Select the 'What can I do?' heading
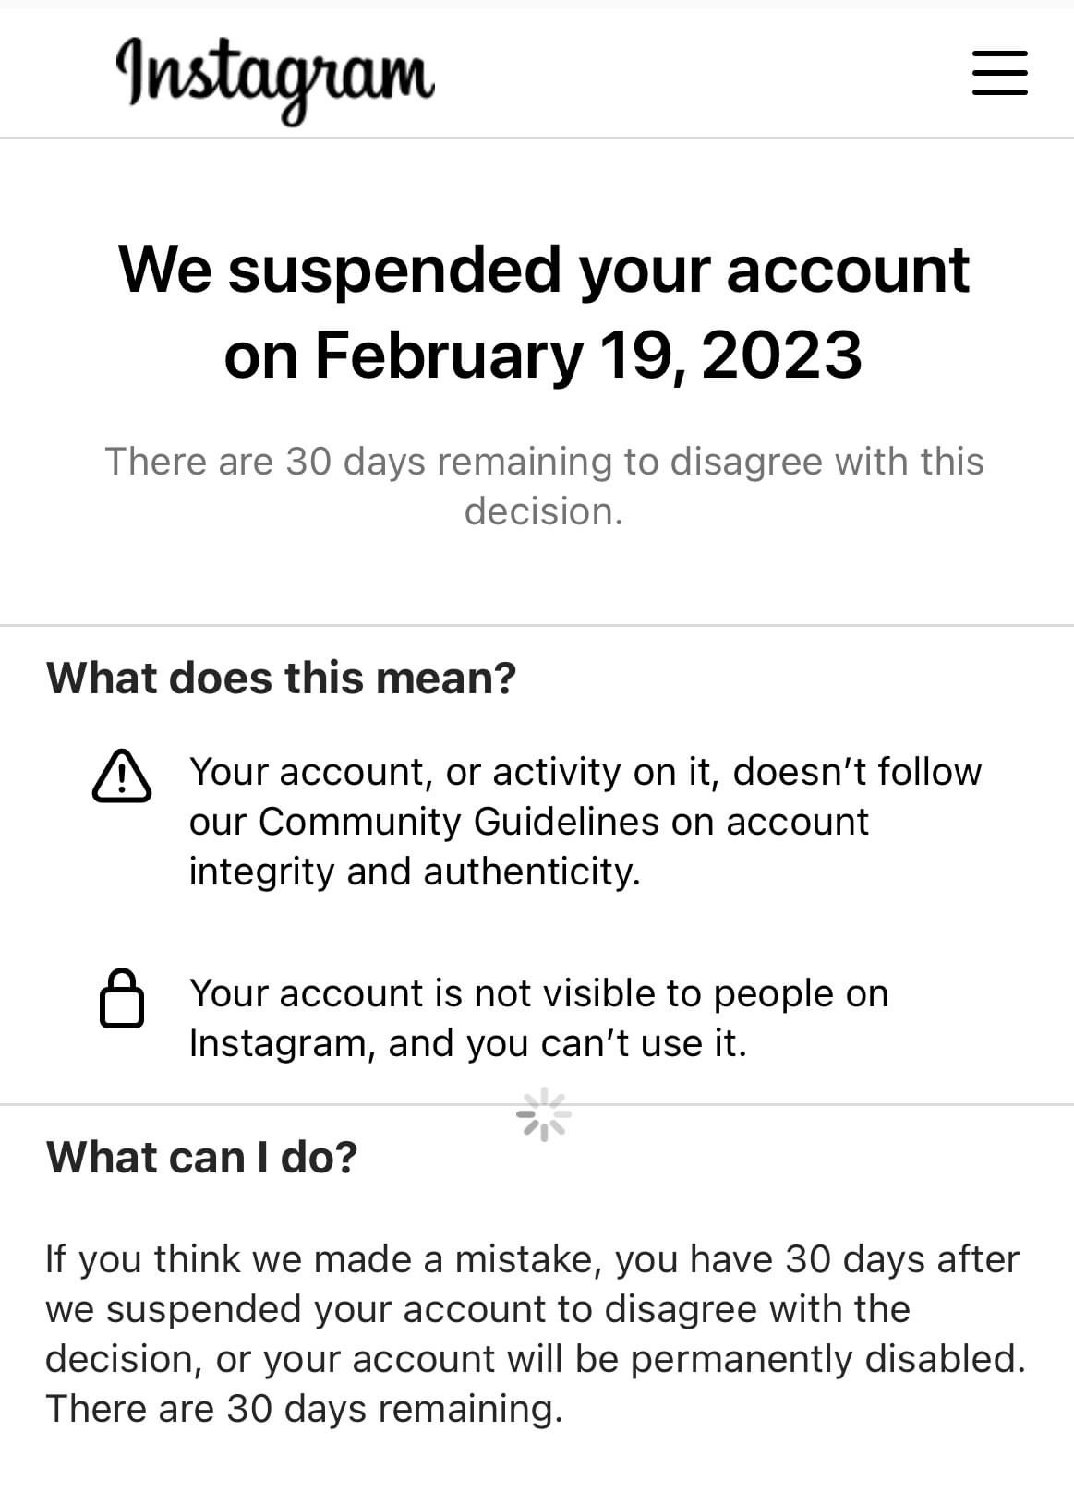Viewport: 1074px width, 1503px height. (x=201, y=1157)
